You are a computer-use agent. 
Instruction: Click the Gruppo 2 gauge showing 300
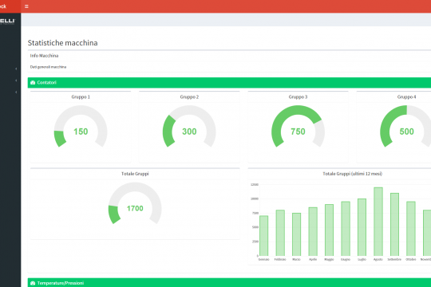[189, 127]
